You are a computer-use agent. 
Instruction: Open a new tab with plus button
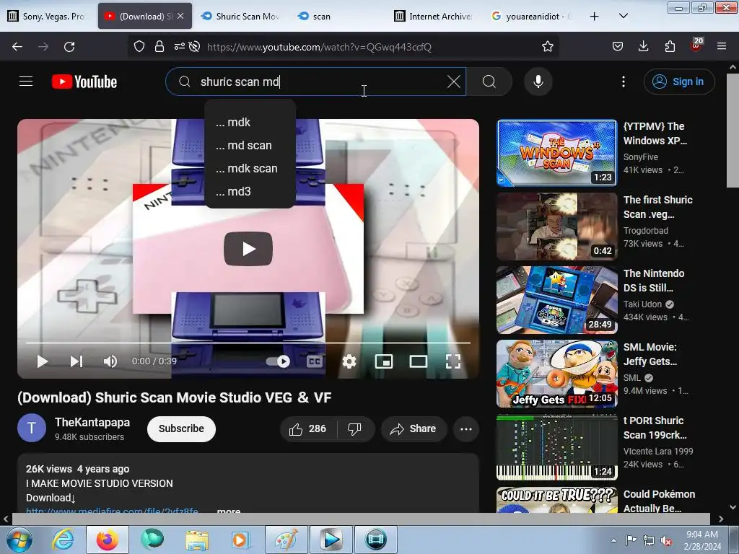595,16
